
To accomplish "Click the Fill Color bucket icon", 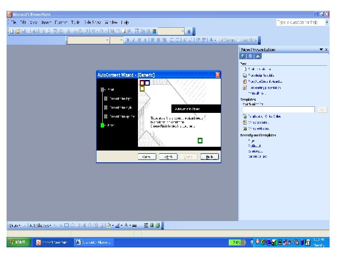I will pos(109,226).
